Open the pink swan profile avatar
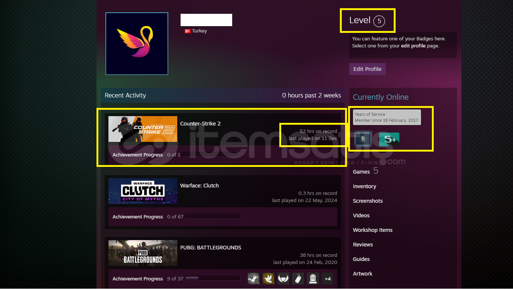Screen dimensions: 513x289 137,44
